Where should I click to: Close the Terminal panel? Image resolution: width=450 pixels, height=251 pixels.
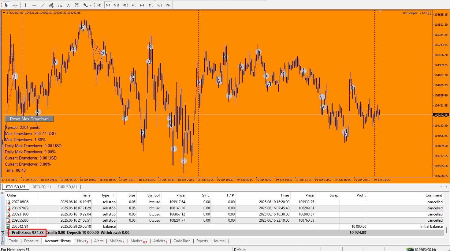click(x=2, y=193)
